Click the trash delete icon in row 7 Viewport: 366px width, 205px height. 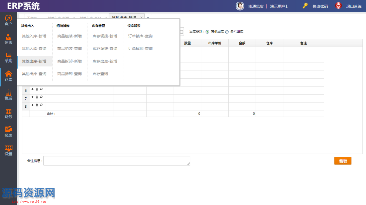point(37,97)
